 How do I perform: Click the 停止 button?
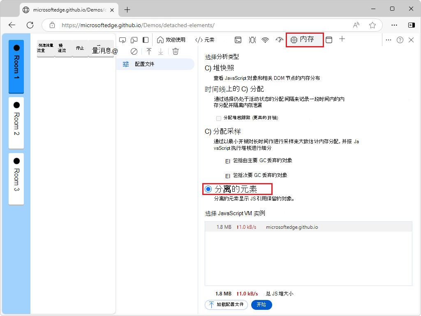point(80,49)
